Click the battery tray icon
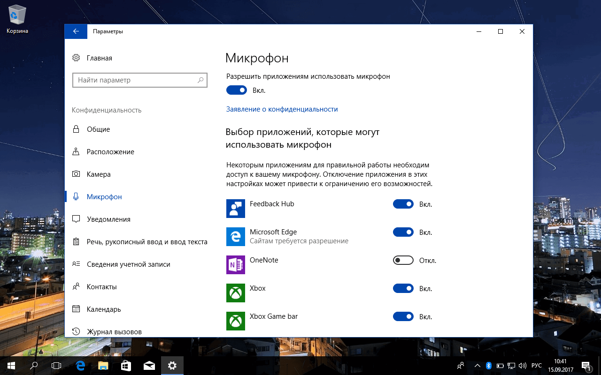601x375 pixels. click(x=500, y=365)
